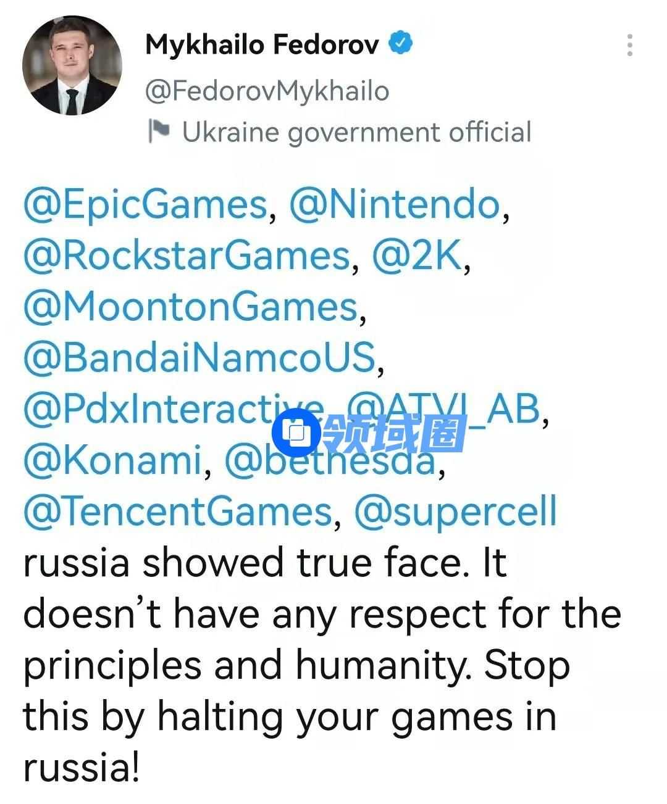Click the blue verified badge icon

(x=401, y=44)
